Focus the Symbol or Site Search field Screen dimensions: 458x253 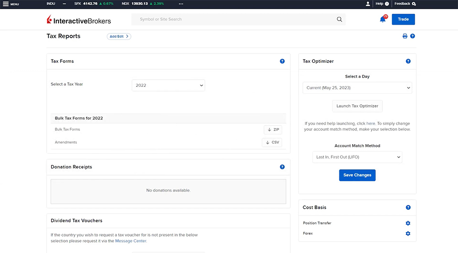click(x=234, y=19)
